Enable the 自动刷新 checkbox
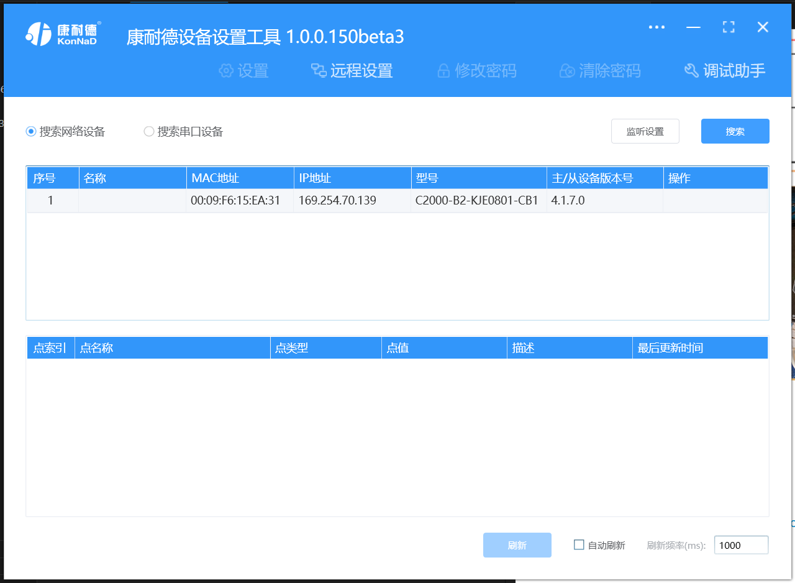Image resolution: width=795 pixels, height=583 pixels. pyautogui.click(x=579, y=545)
